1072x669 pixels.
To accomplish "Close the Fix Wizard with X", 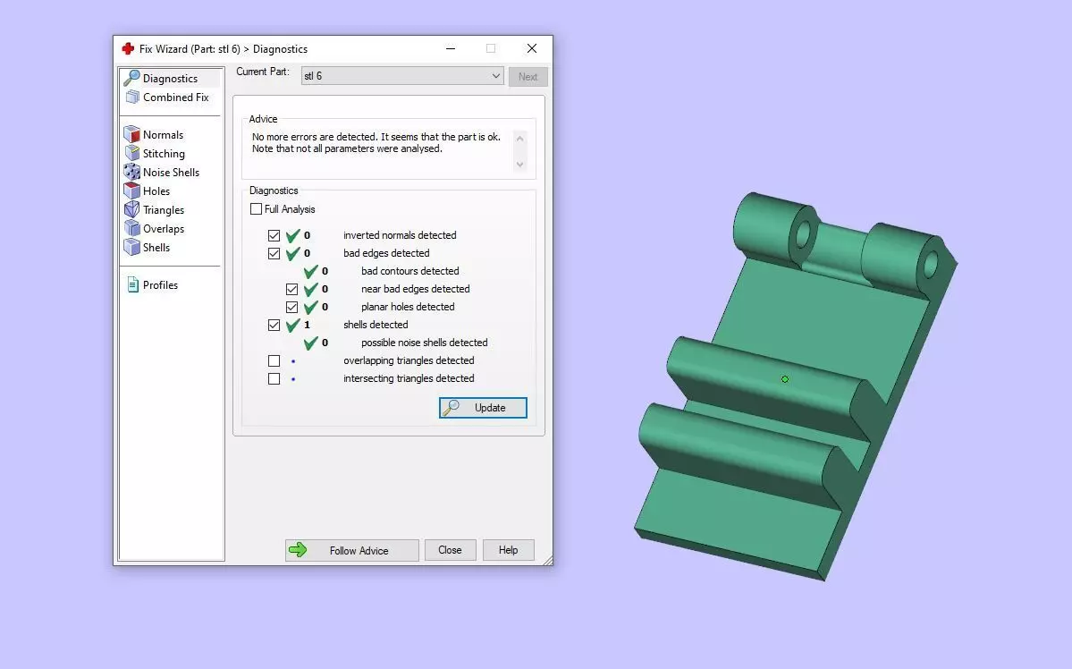I will tap(532, 48).
